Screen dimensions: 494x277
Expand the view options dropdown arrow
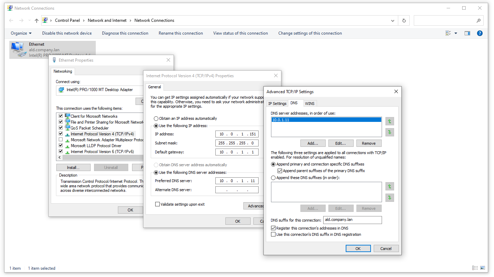pos(456,33)
